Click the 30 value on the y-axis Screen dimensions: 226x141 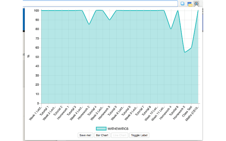37,75
